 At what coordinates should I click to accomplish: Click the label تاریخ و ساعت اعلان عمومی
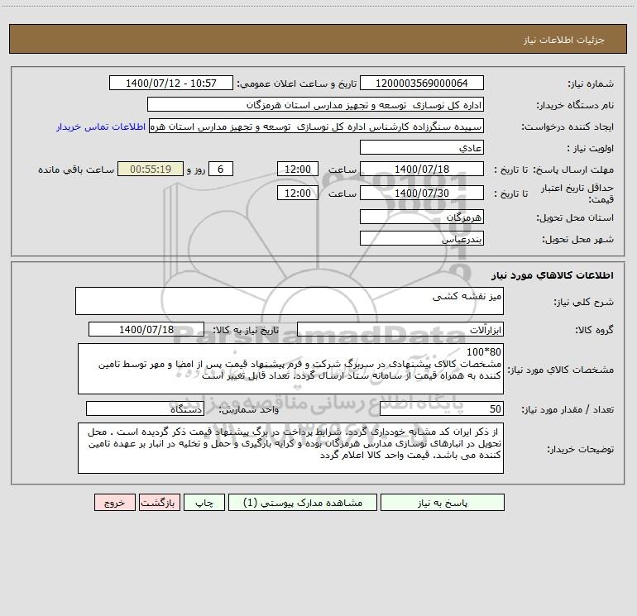(x=296, y=84)
